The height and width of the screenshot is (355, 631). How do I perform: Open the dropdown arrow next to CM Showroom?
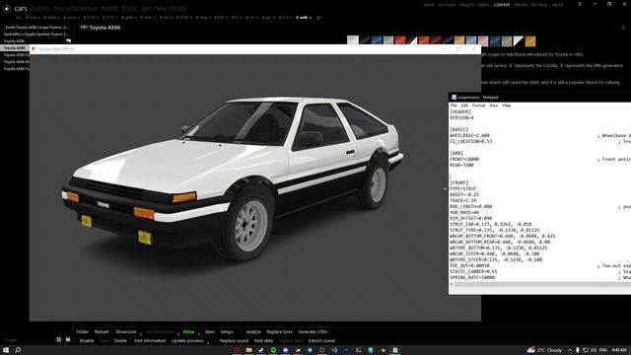(x=178, y=334)
